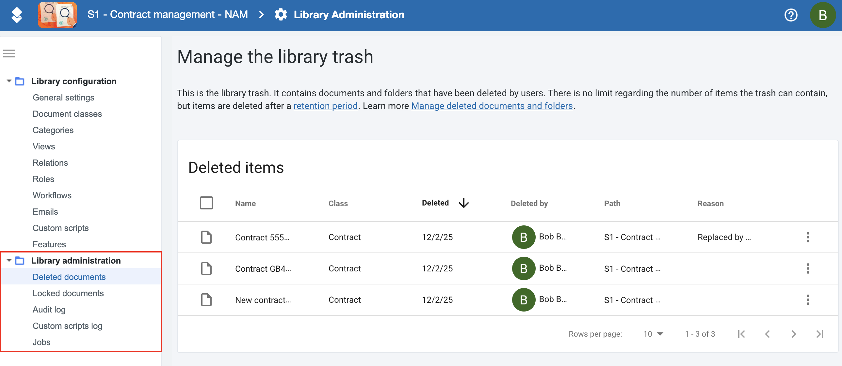Click Path cell in Contract 555 row
Screen dimensions: 842x366
pyautogui.click(x=632, y=237)
